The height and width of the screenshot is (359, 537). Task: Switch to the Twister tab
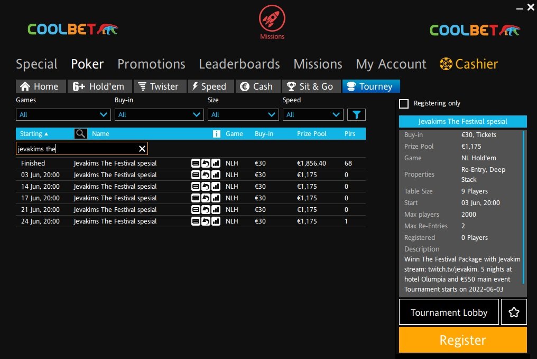pos(160,86)
